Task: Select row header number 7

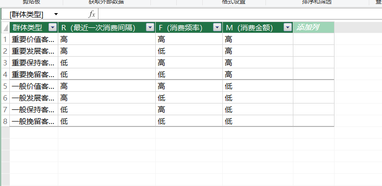Action: click(x=5, y=109)
